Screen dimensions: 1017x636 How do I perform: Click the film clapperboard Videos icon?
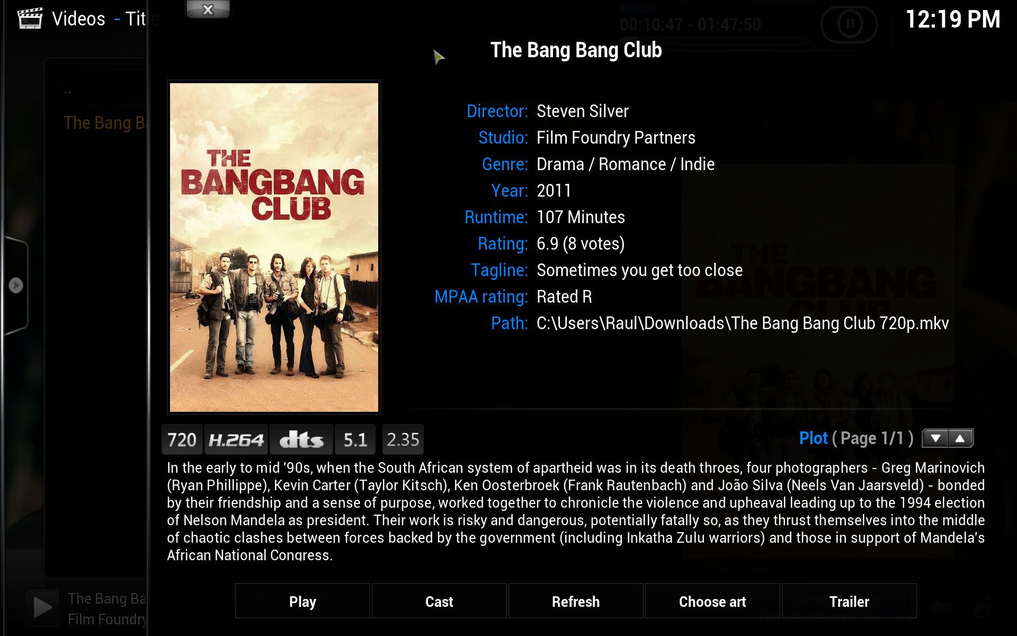tap(29, 19)
